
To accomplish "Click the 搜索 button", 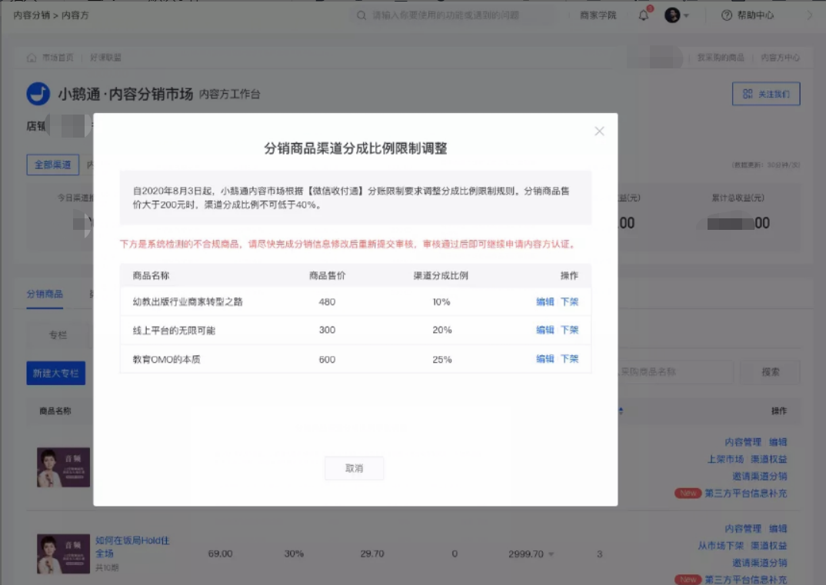I will point(770,372).
